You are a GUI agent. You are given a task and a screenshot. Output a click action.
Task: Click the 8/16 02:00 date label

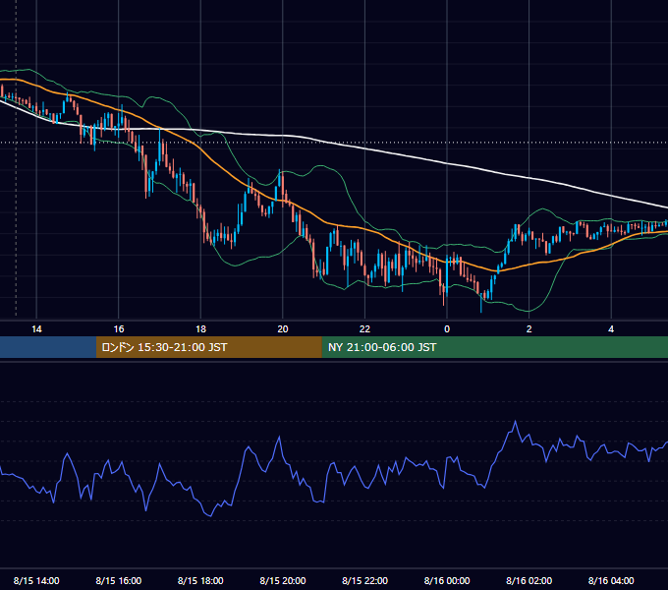[x=529, y=580]
